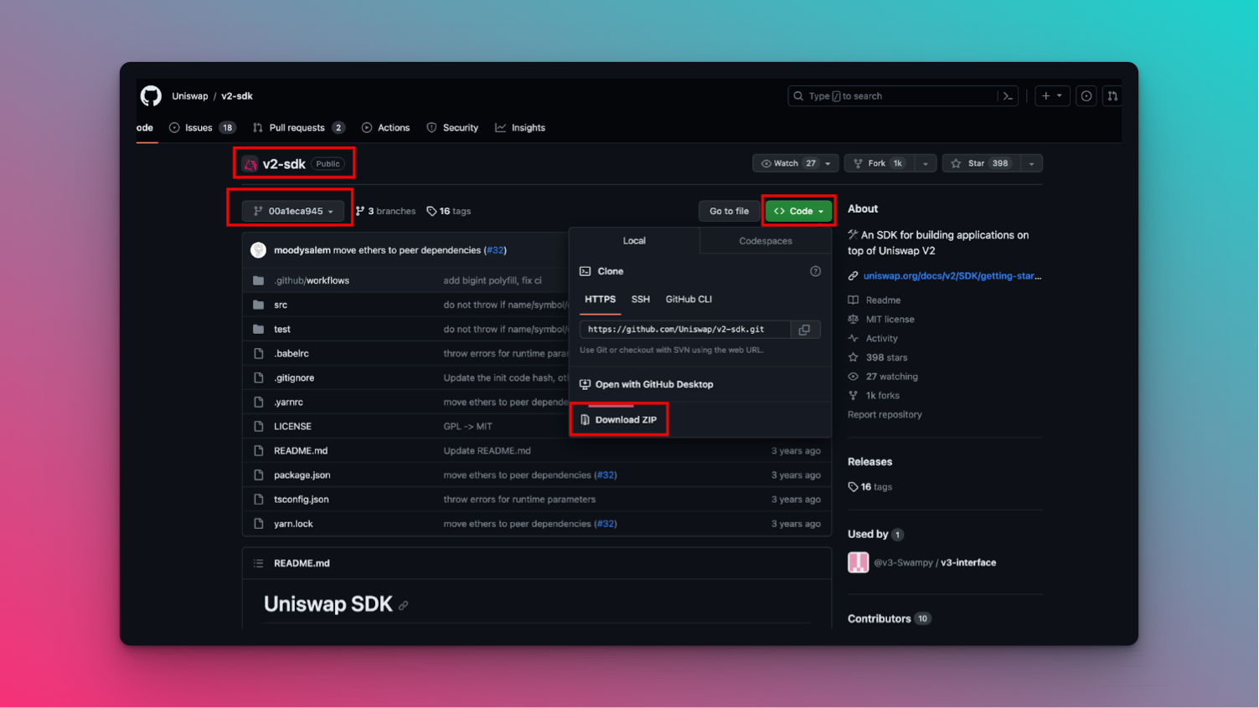Switch to the Issues tab
This screenshot has height=708, width=1259.
[x=202, y=128]
